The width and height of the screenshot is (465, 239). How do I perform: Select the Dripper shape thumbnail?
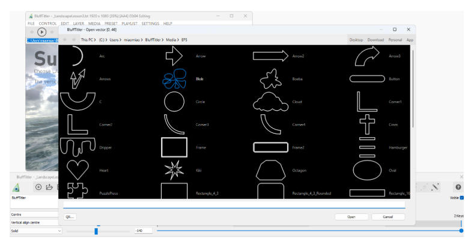point(77,147)
